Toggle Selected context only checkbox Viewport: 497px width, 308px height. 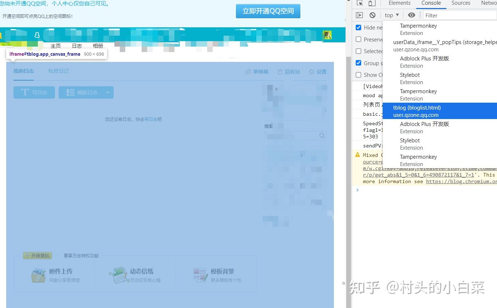(x=359, y=51)
